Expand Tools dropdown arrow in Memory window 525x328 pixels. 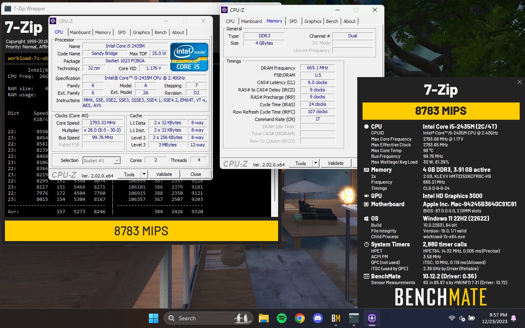(315, 163)
